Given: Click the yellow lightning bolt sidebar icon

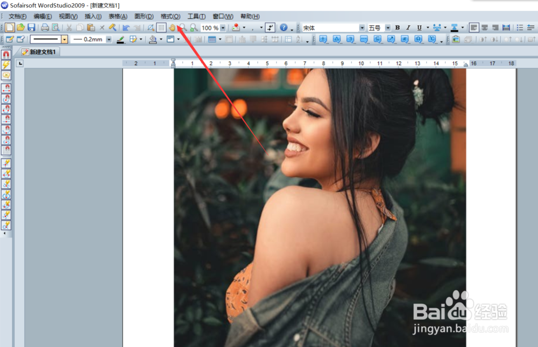Looking at the screenshot, I should tap(6, 65).
